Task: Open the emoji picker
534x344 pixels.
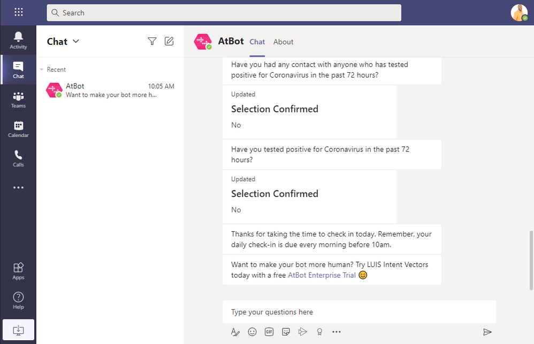Action: 252,332
